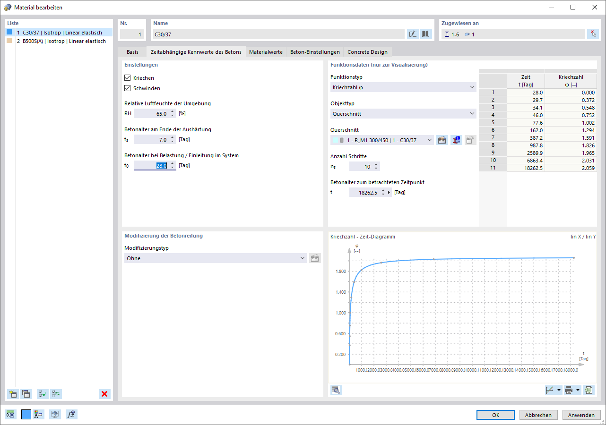Toggle the Kriechen checkbox

point(127,78)
